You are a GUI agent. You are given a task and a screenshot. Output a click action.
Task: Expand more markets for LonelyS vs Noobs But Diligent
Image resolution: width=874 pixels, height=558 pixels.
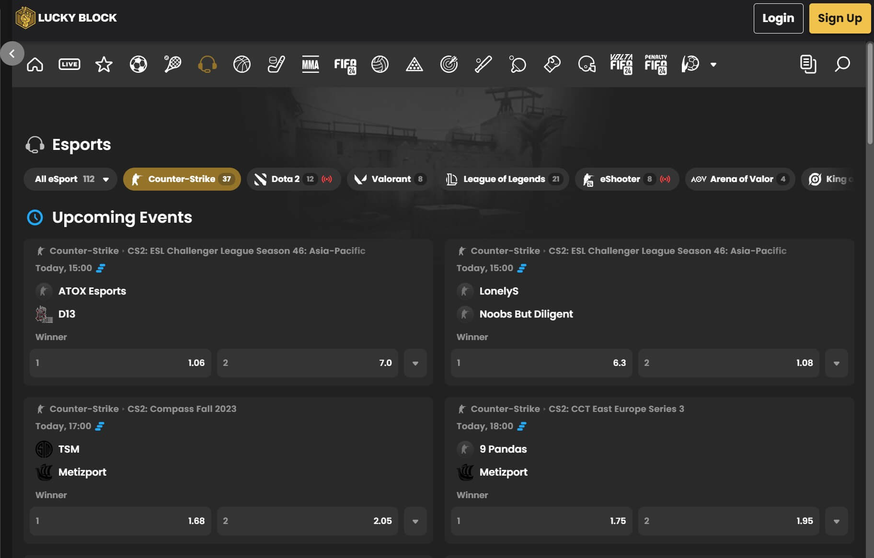click(837, 363)
